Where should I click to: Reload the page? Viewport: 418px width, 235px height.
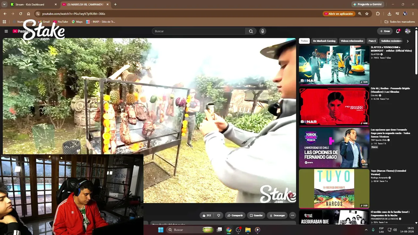[x=21, y=14]
